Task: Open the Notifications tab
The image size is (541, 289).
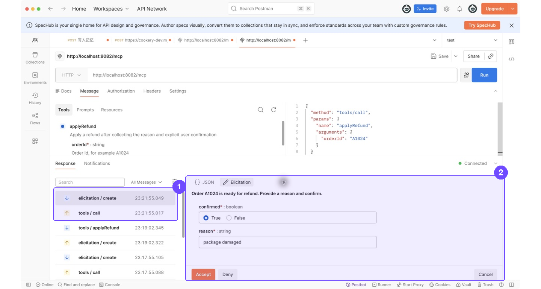Action: click(97, 163)
